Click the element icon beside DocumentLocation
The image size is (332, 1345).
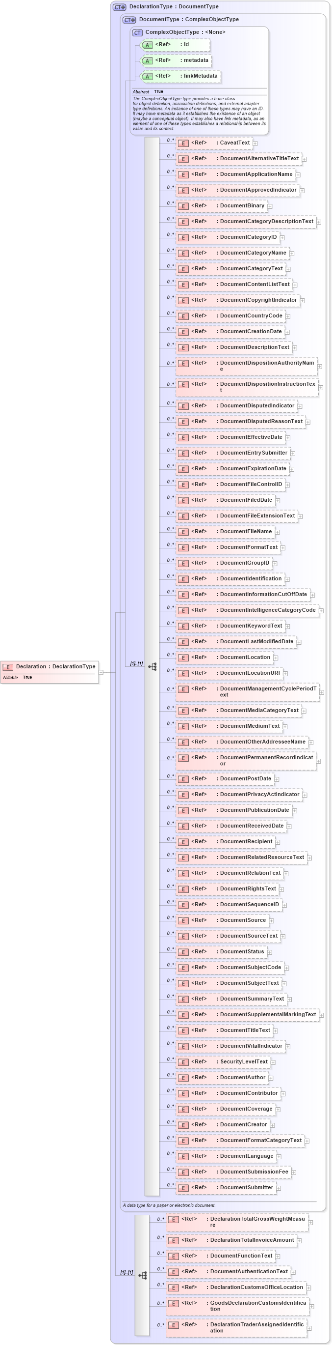pyautogui.click(x=183, y=658)
